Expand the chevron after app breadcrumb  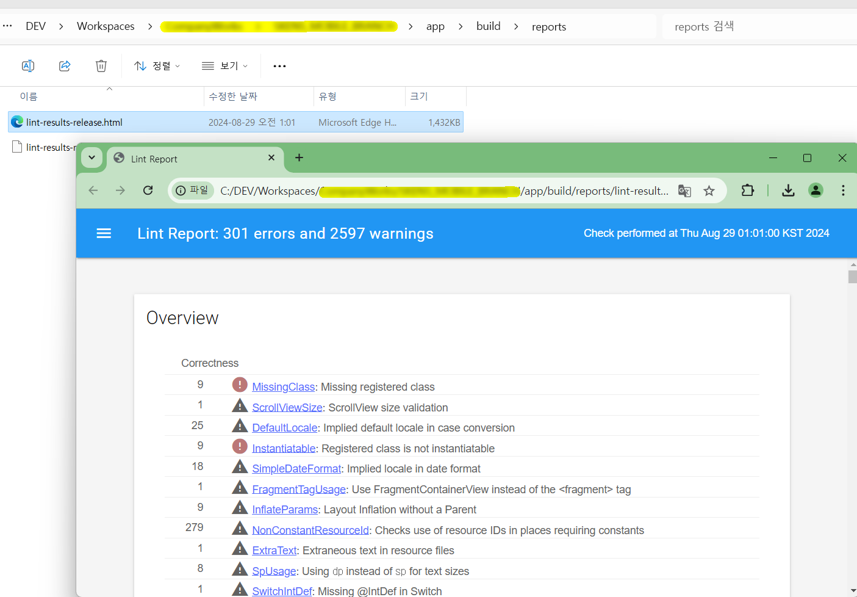click(x=461, y=26)
